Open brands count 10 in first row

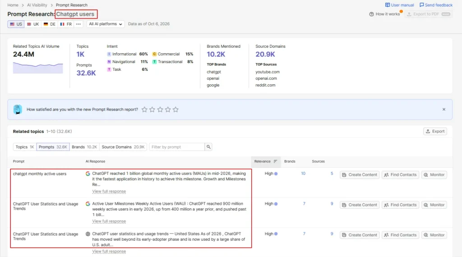(x=303, y=174)
